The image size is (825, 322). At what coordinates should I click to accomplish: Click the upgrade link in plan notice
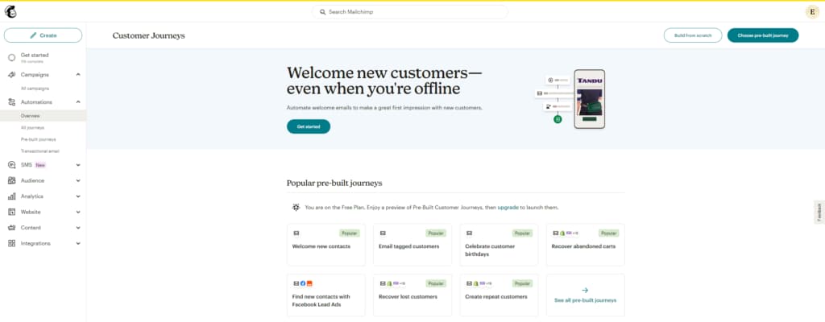[x=508, y=208]
